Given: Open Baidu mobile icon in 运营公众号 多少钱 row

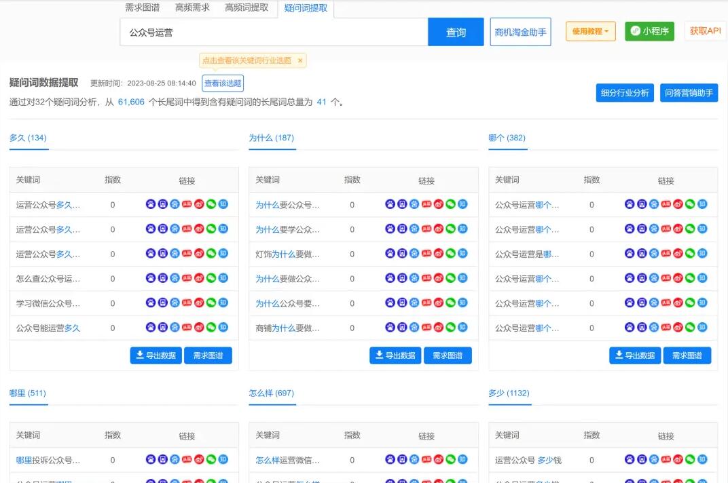Looking at the screenshot, I should [642, 459].
